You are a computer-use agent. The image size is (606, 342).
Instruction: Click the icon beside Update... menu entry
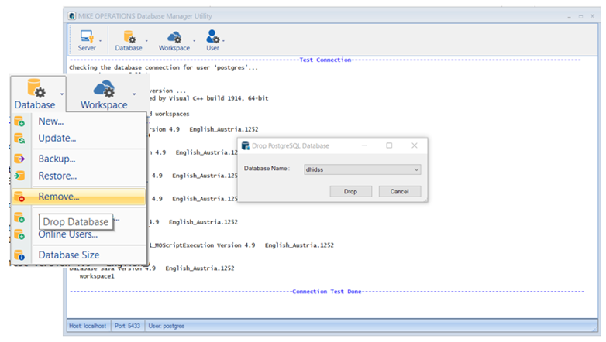(x=19, y=139)
